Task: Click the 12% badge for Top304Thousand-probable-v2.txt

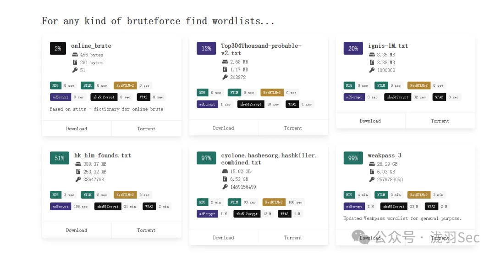Action: (x=206, y=48)
